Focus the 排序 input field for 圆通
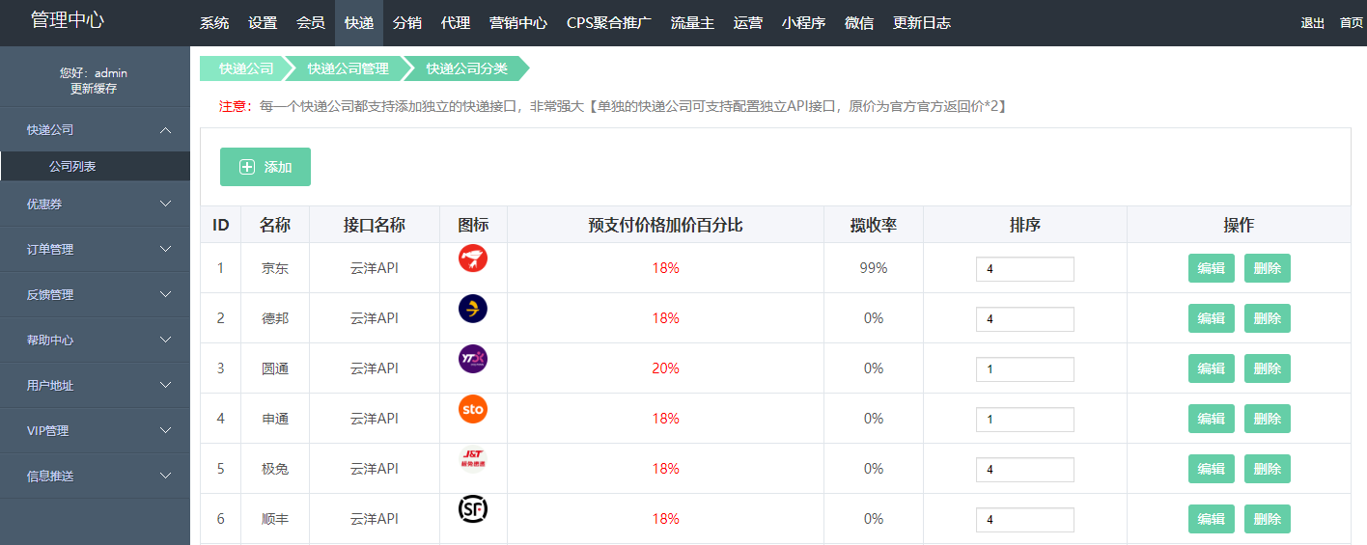Screen dimensions: 1367x545 (x=1024, y=368)
